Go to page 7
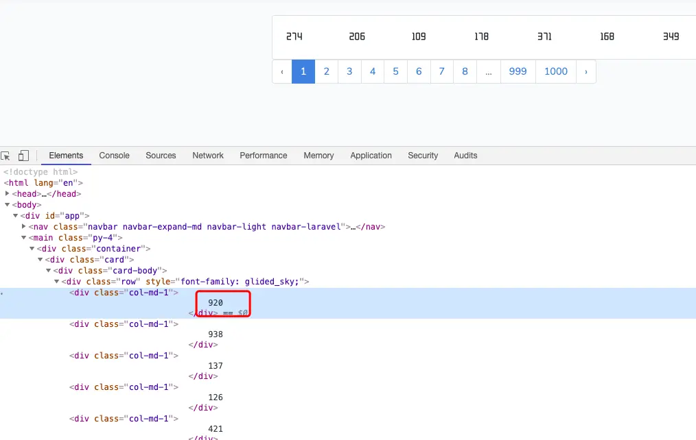The image size is (696, 440). coord(441,71)
